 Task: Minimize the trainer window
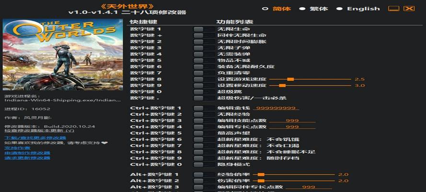(393, 9)
